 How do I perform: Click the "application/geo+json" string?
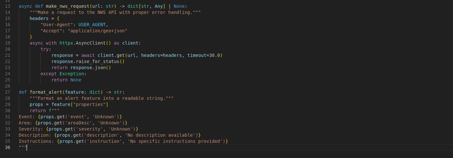click(x=97, y=31)
